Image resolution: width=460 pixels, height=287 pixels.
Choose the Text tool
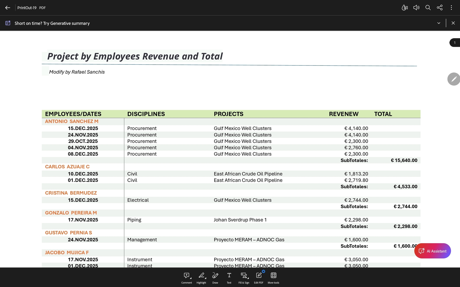point(229,278)
